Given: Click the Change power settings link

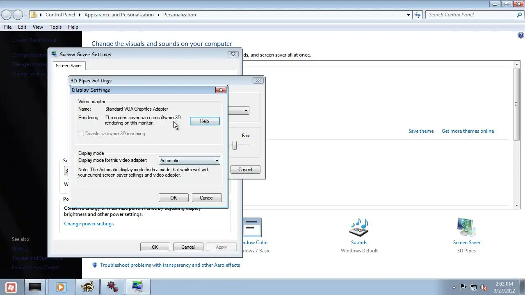Looking at the screenshot, I should [89, 224].
